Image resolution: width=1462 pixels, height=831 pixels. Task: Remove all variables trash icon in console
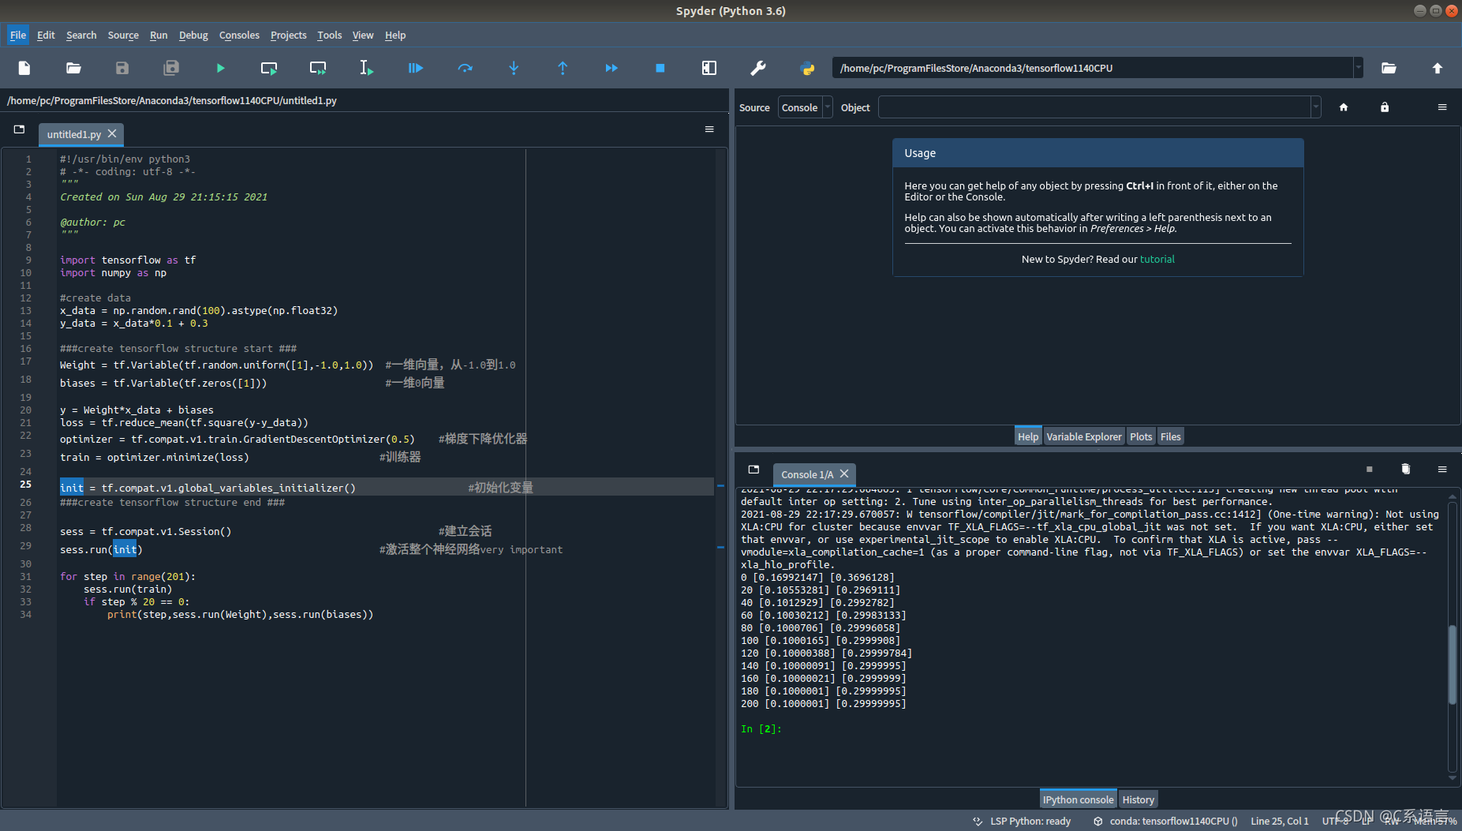point(1406,470)
